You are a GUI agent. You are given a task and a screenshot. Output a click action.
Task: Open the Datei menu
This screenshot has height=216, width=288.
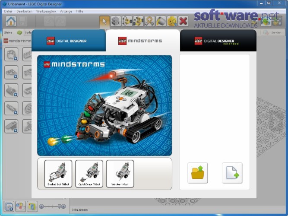(x=8, y=11)
